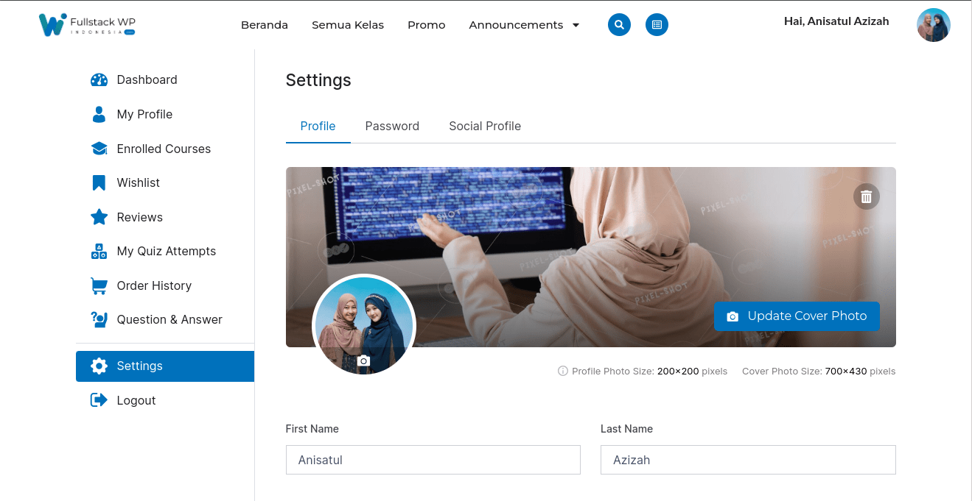Open My Quiz Attempts page
This screenshot has height=501, width=972.
click(x=165, y=251)
